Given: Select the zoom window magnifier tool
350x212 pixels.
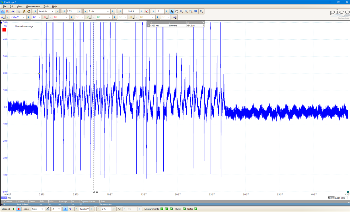Looking at the screenshot, I should [x=181, y=11].
